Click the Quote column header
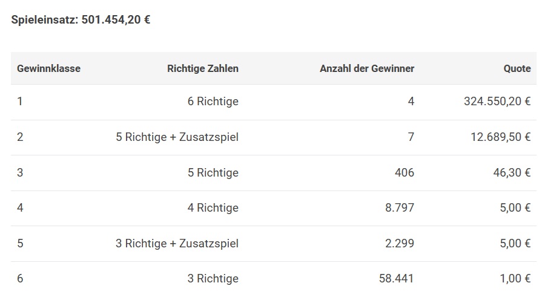 (517, 68)
